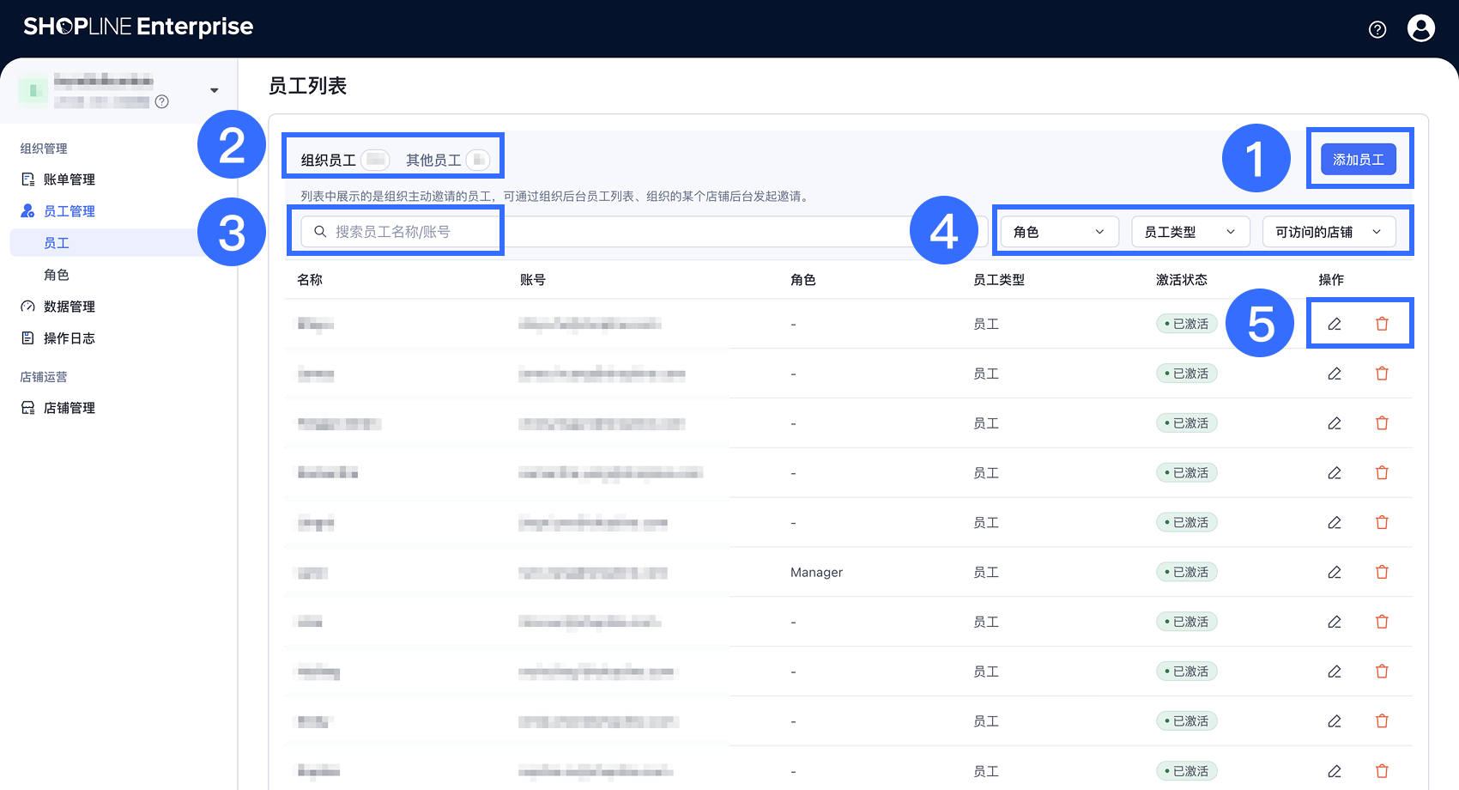Edit the third employee row
The height and width of the screenshot is (790, 1459).
point(1335,423)
